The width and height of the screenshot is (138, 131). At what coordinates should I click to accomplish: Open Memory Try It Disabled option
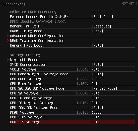pyautogui.click(x=102, y=26)
